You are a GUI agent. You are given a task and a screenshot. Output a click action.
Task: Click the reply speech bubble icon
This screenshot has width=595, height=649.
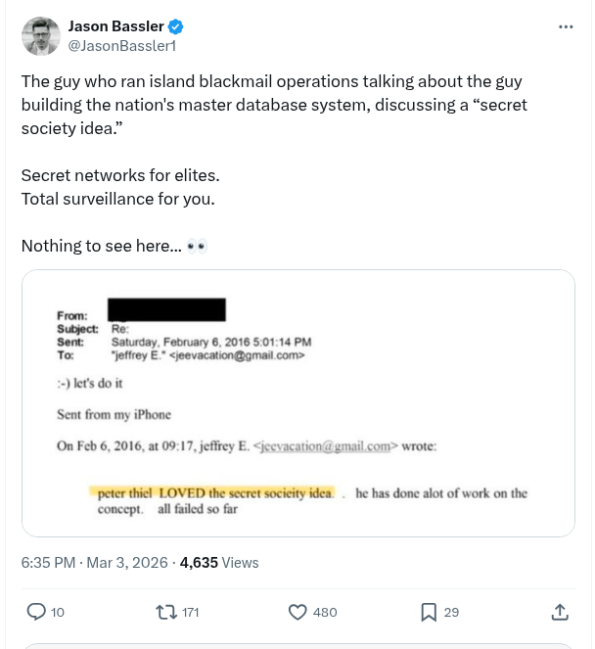(36, 612)
